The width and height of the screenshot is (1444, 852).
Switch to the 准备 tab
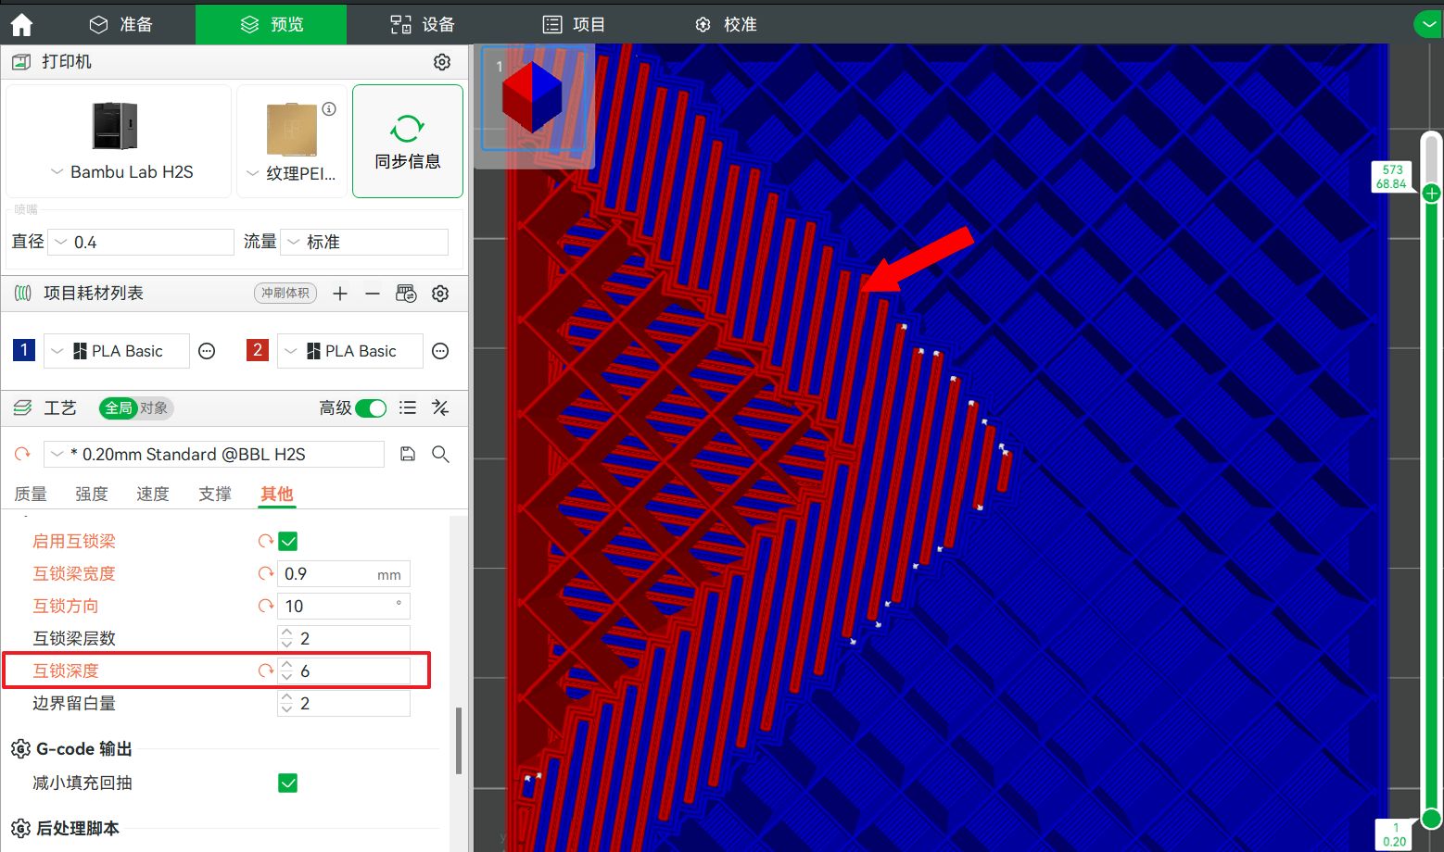120,25
